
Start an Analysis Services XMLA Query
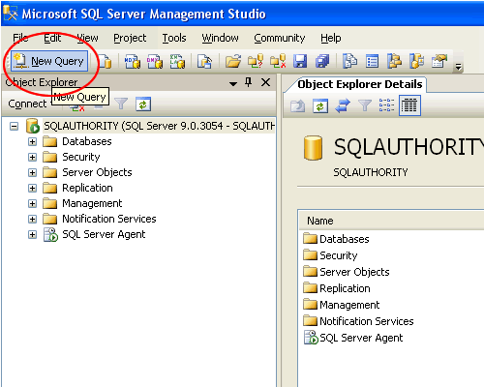point(177,61)
